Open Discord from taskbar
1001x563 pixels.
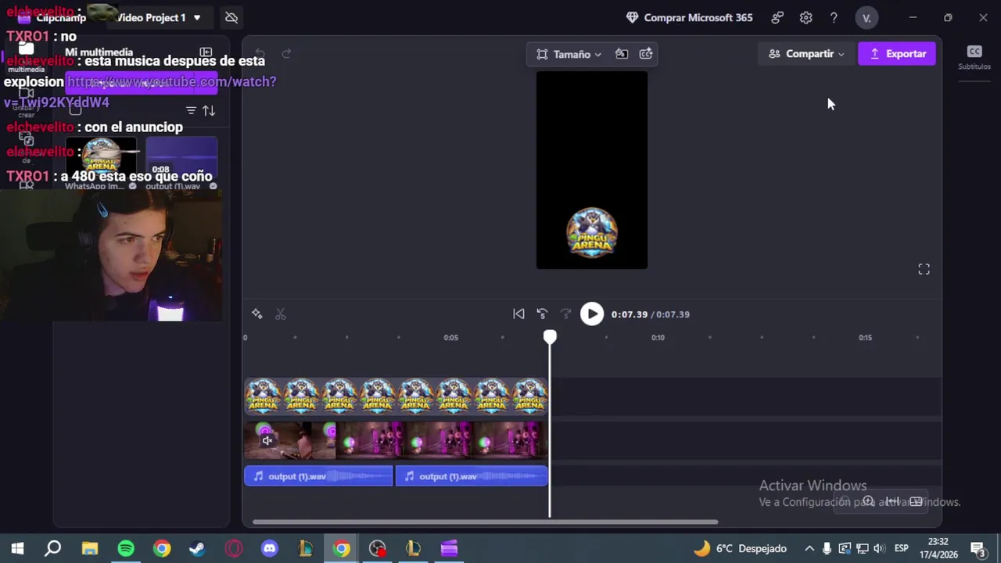pyautogui.click(x=270, y=548)
